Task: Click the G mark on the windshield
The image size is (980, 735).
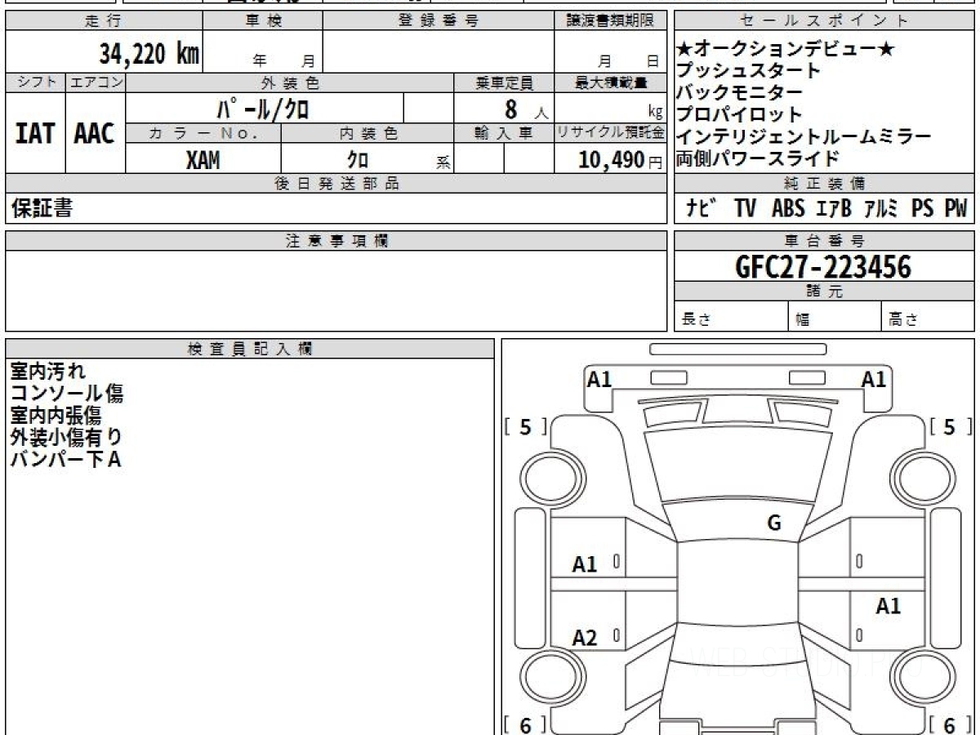Action: 774,523
